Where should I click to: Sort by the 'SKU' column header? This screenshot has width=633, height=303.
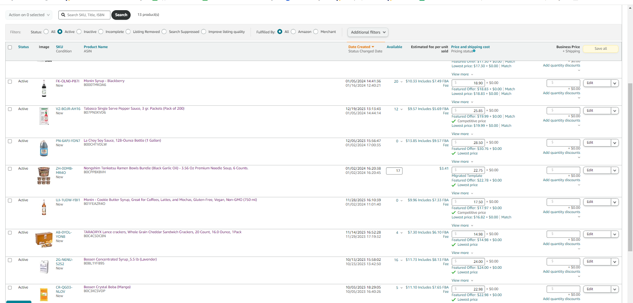coord(59,47)
